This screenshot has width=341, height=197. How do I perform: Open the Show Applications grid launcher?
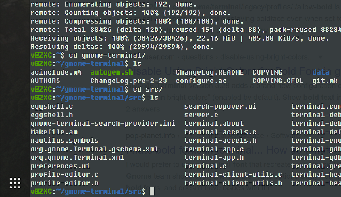click(x=14, y=183)
